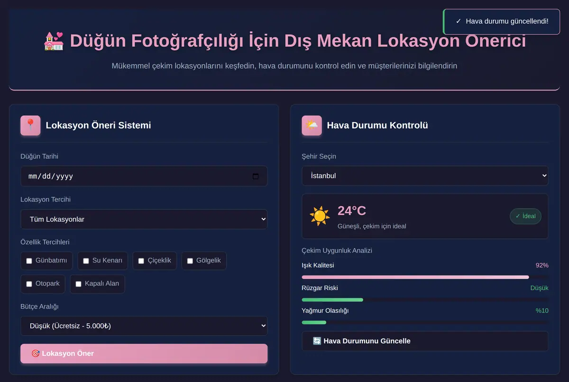Click the Rüzgar Riski progress bar
The image size is (569, 382).
tap(425, 300)
